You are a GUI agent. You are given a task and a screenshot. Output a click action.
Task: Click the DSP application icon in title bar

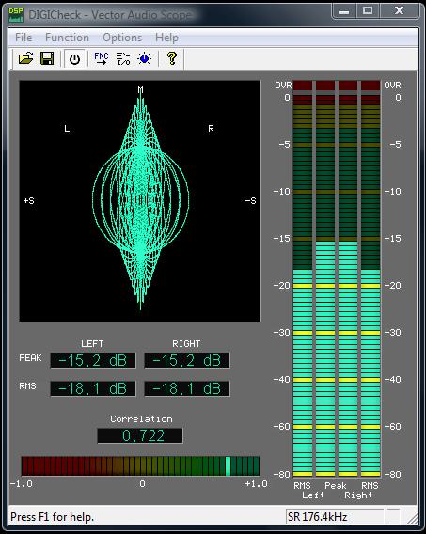pyautogui.click(x=16, y=15)
